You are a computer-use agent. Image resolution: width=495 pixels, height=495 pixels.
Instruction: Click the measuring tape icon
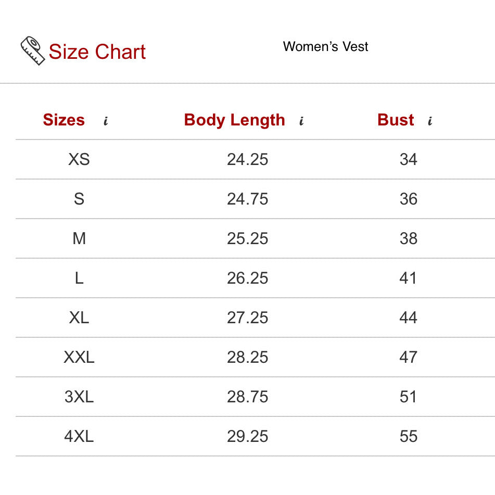pos(33,51)
